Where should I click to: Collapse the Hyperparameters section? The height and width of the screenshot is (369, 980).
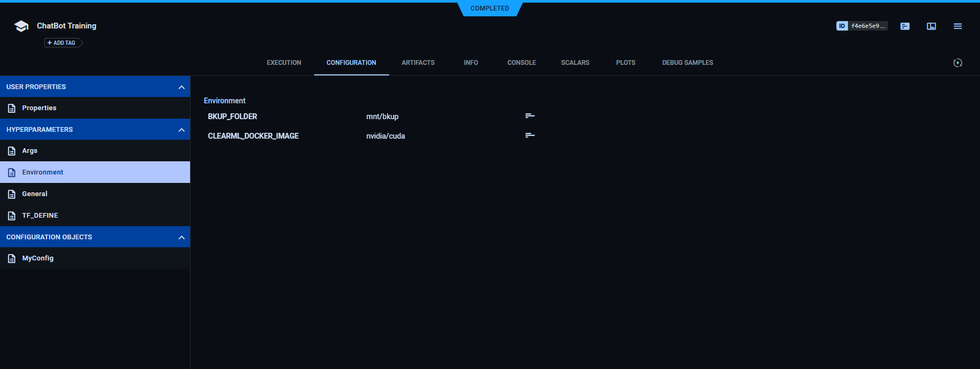click(182, 130)
